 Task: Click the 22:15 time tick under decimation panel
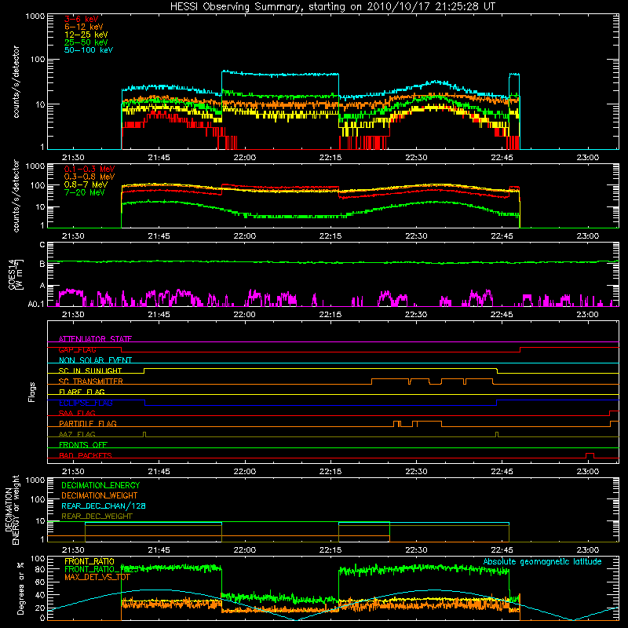coord(330,550)
